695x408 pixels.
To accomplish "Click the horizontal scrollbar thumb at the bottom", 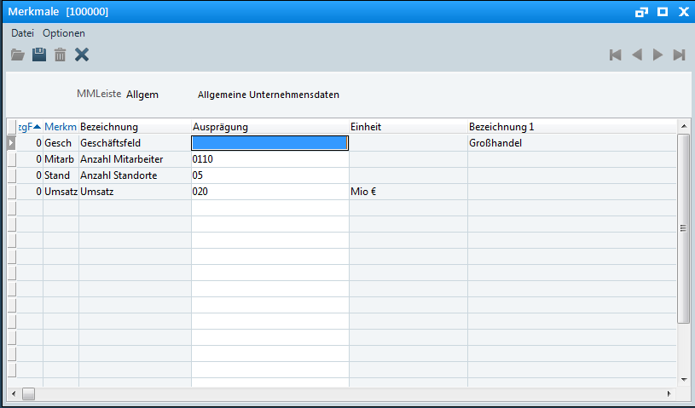I will click(x=28, y=394).
